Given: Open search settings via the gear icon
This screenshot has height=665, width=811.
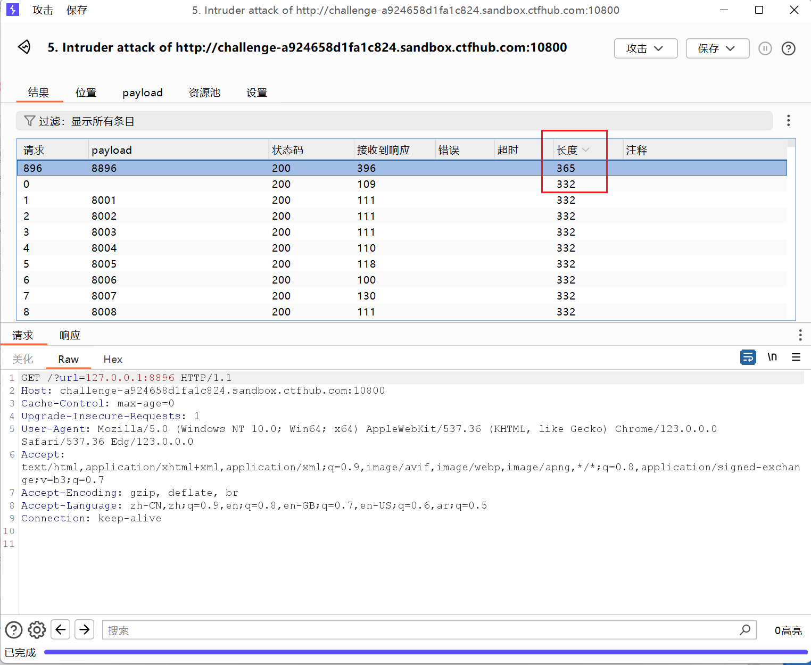Looking at the screenshot, I should click(37, 630).
